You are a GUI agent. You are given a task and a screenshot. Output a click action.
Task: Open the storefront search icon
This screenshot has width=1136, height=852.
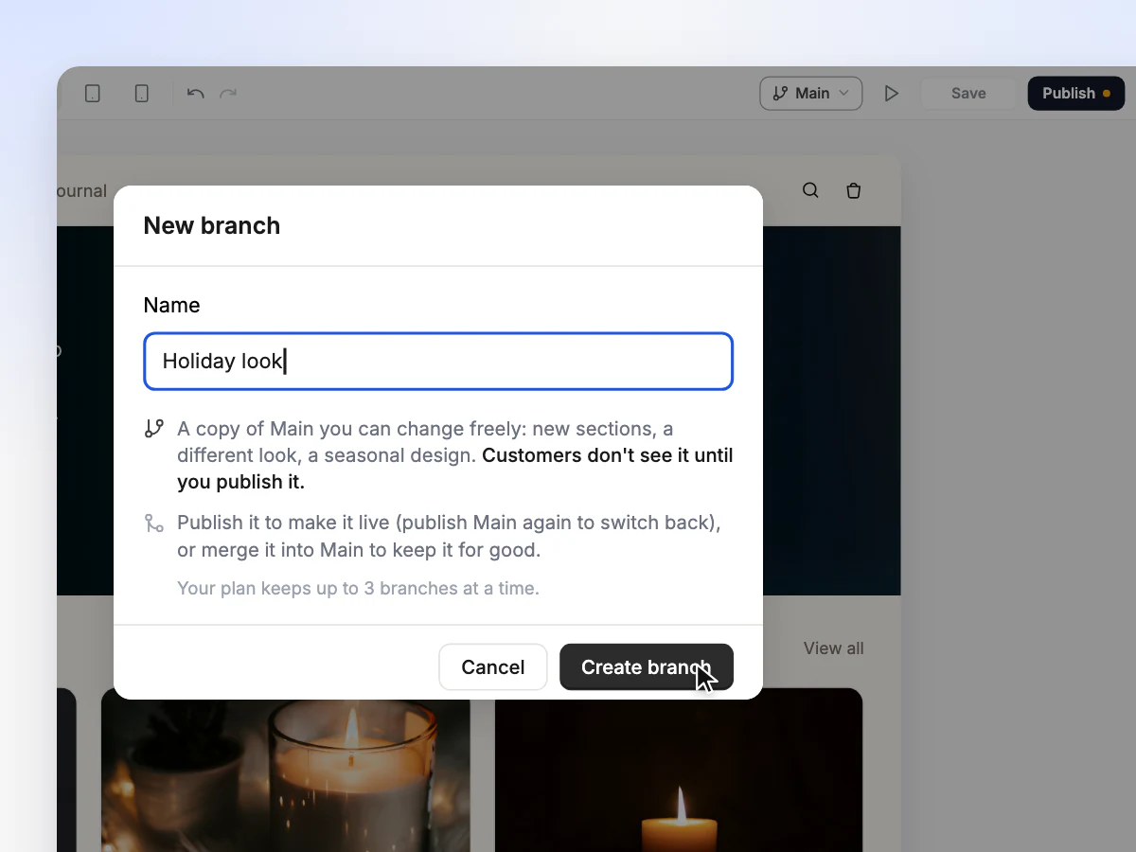click(x=810, y=190)
